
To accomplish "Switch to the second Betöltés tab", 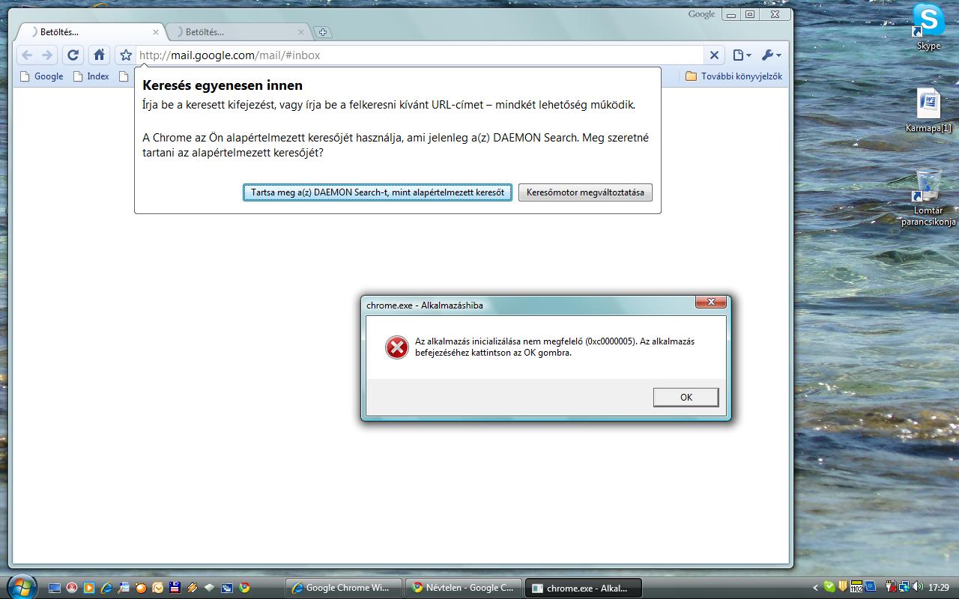I will (236, 32).
